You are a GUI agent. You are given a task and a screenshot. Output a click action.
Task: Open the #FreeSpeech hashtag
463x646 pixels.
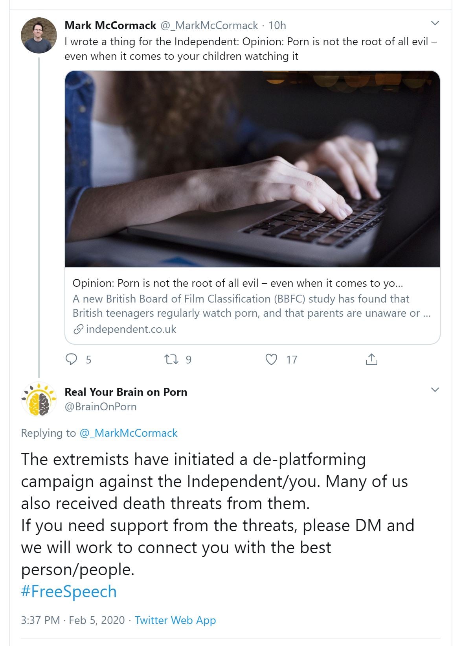[69, 591]
